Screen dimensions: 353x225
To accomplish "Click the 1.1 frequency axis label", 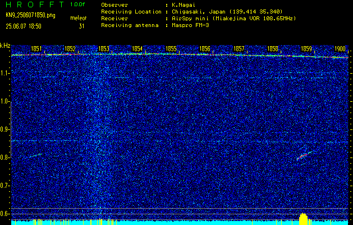I will (x=6, y=73).
